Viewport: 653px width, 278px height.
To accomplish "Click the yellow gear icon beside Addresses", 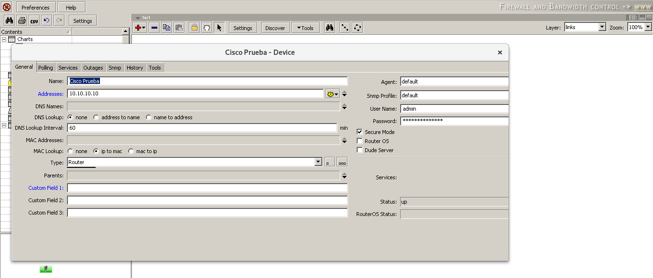I will 332,94.
